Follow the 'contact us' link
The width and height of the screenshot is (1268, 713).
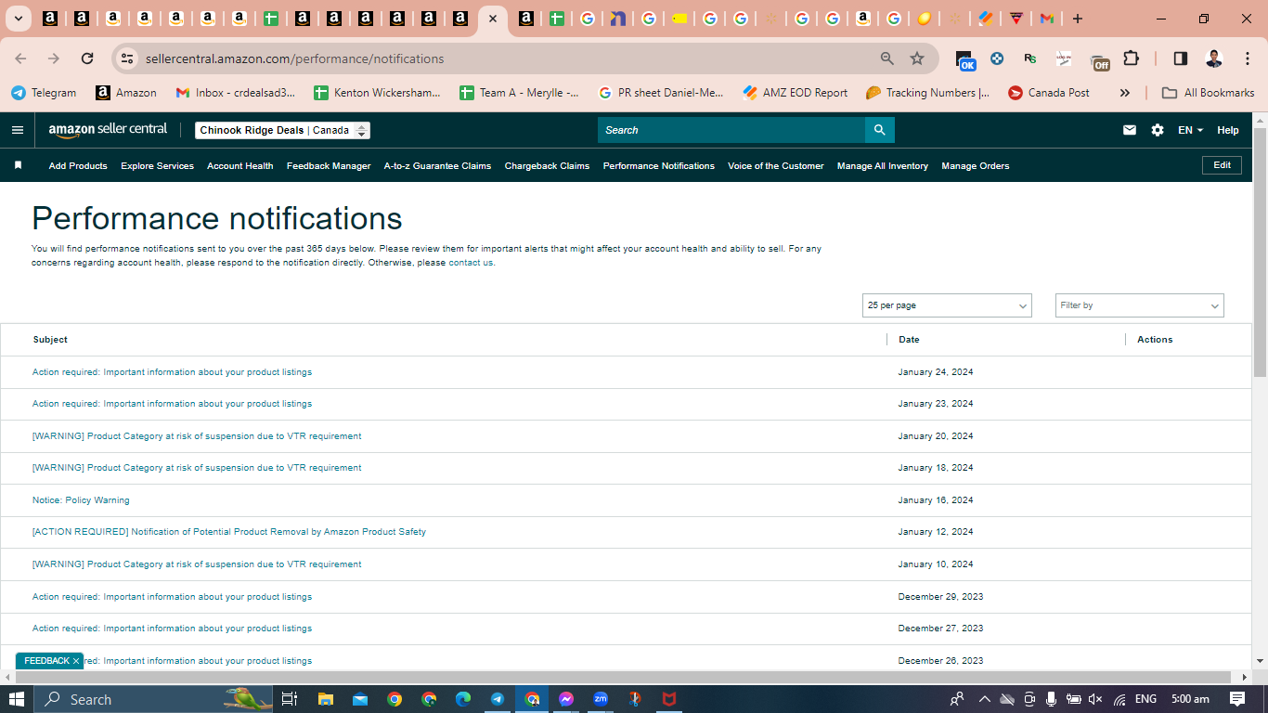(471, 263)
